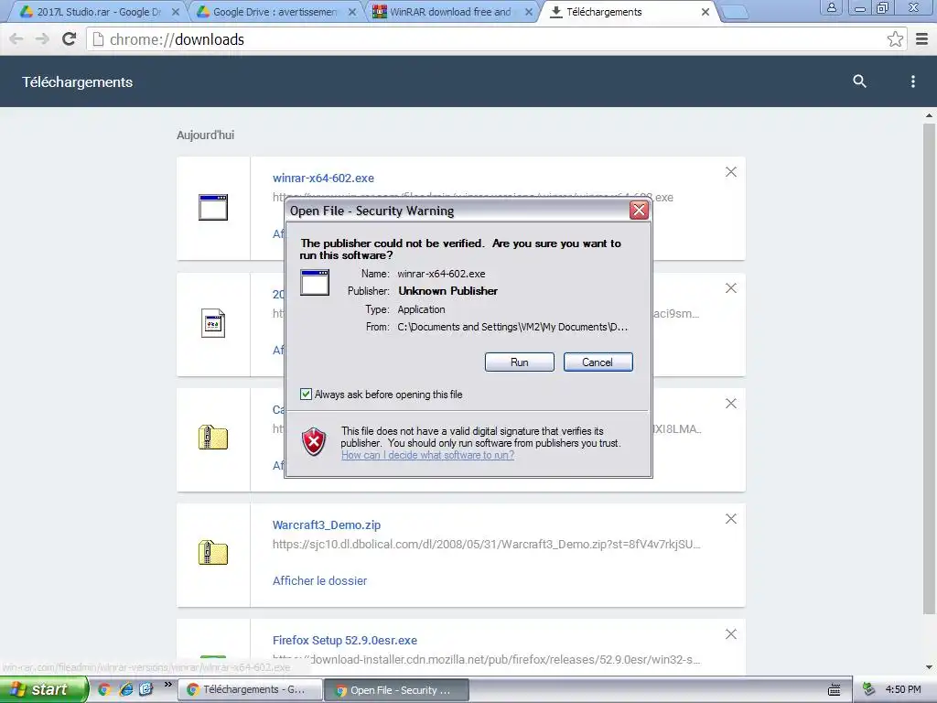Cancel the Open File security warning
Screen dimensions: 937x703
click(x=598, y=362)
